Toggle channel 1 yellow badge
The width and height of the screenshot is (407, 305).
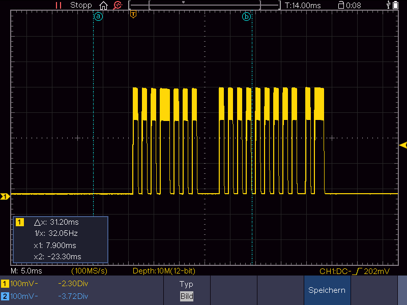coord(5,284)
